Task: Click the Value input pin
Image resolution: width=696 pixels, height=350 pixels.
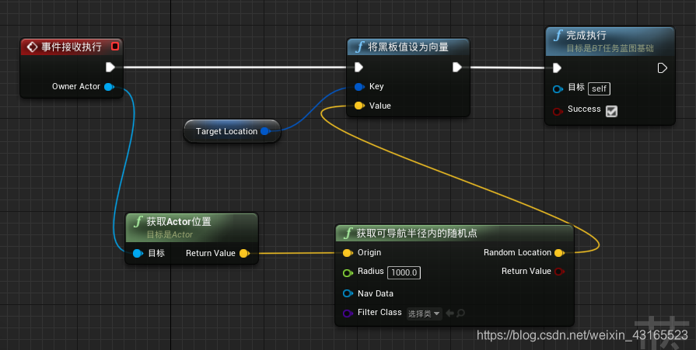Action: [359, 106]
